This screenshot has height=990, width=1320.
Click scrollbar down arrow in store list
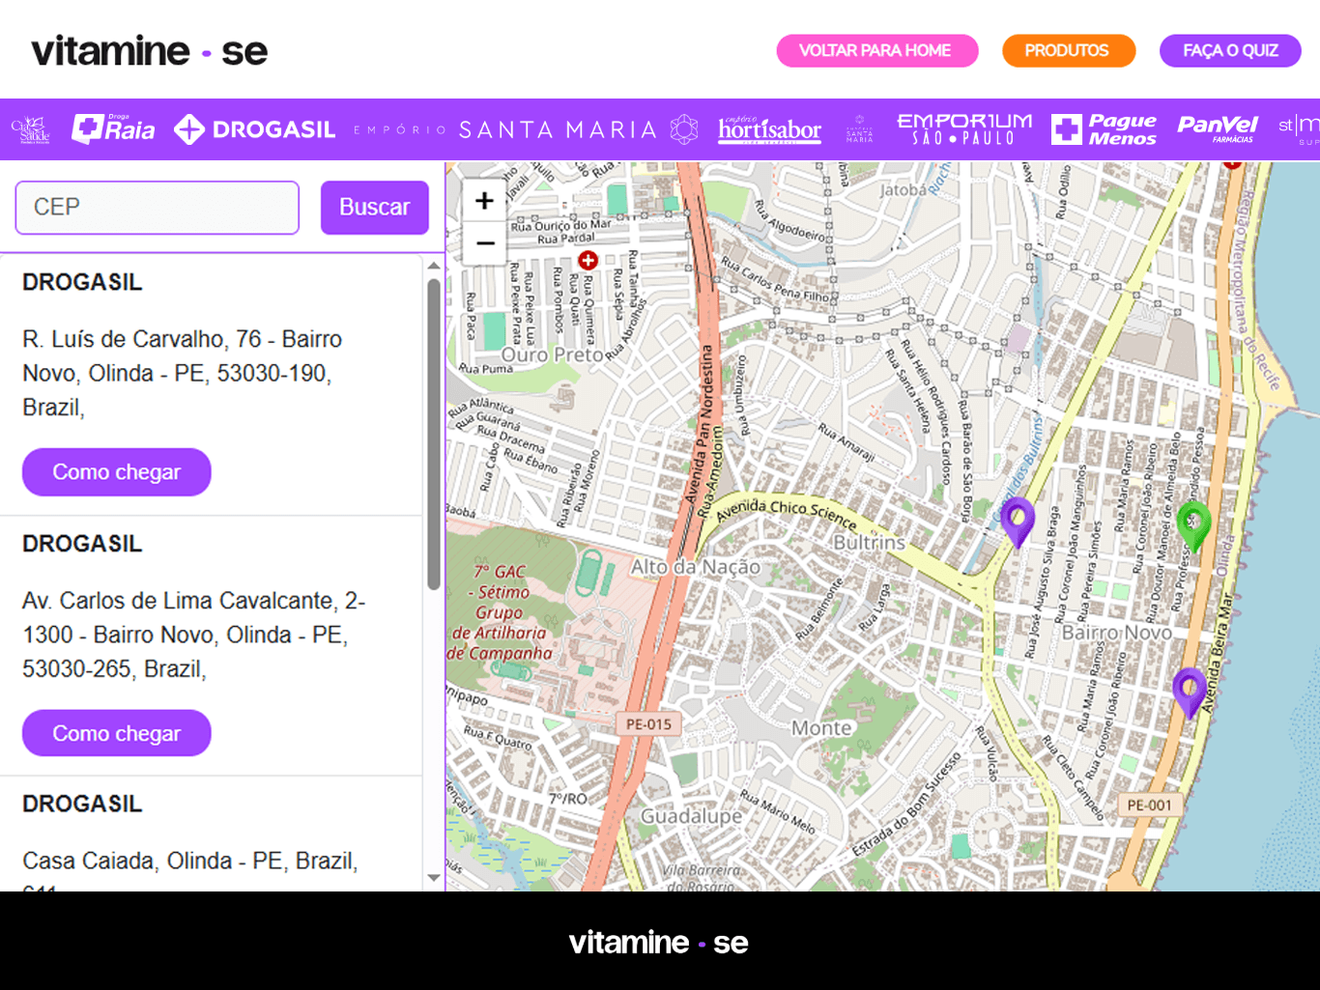click(x=434, y=878)
